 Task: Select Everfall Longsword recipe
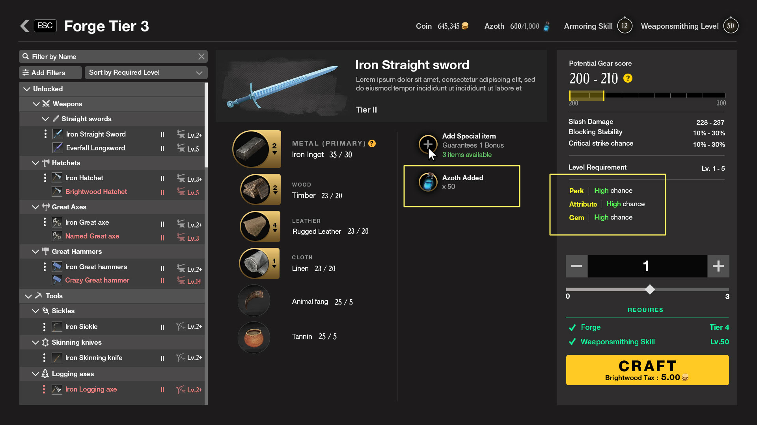(95, 148)
